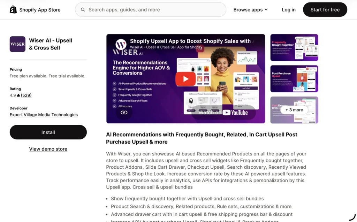This screenshot has height=222, width=357.
Task: Open the View demo store link
Action: pos(48,149)
